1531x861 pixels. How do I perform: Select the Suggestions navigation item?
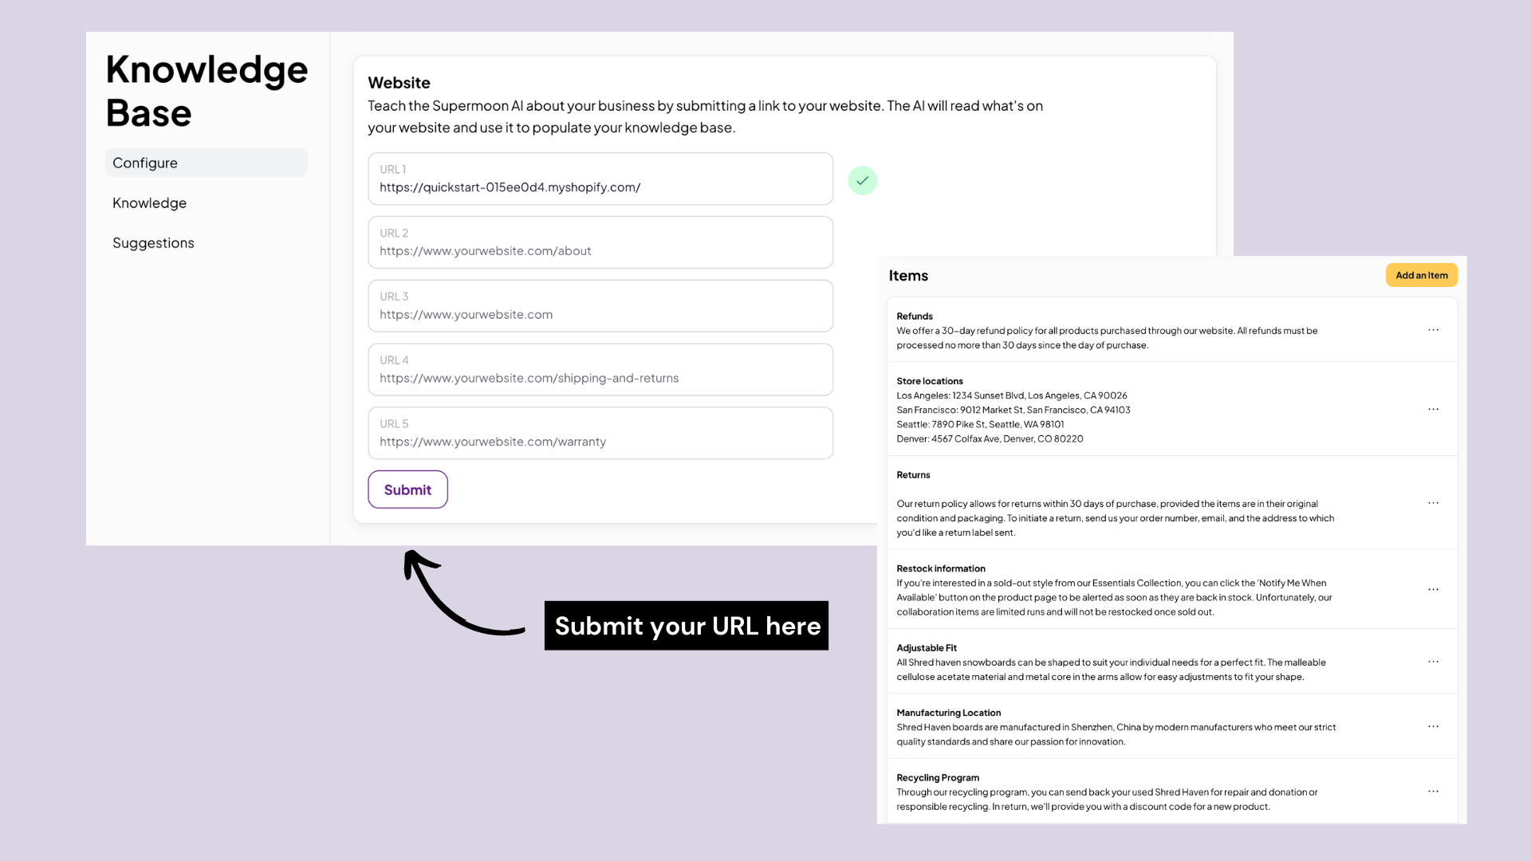tap(152, 243)
